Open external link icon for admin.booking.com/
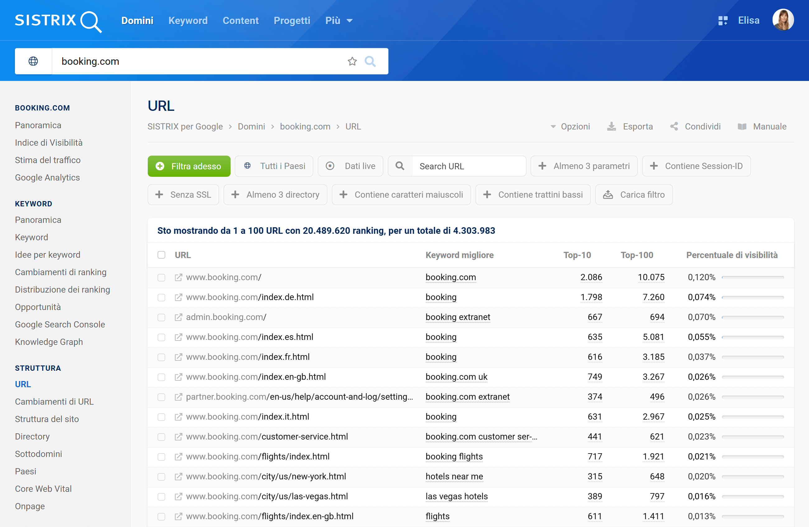 [179, 317]
